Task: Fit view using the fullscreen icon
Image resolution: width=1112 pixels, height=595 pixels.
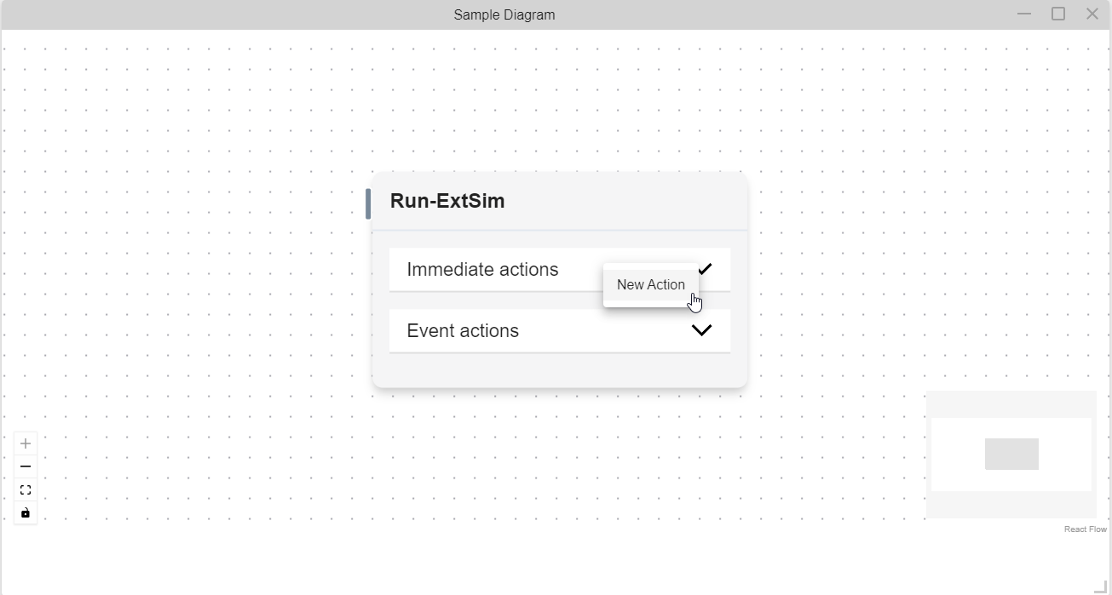Action: tap(26, 489)
